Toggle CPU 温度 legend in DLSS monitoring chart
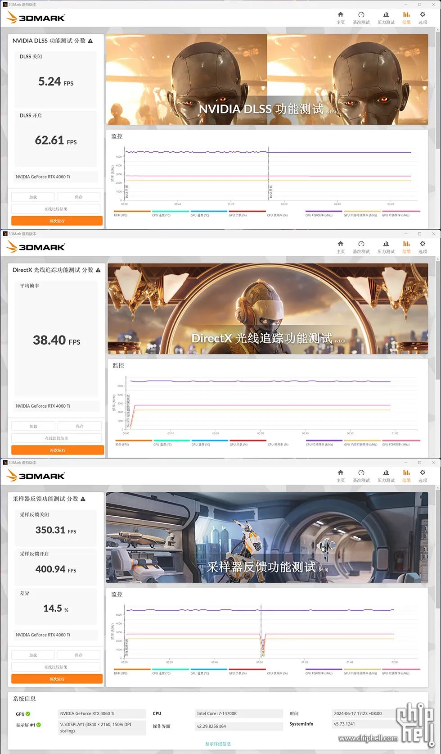 (x=171, y=213)
